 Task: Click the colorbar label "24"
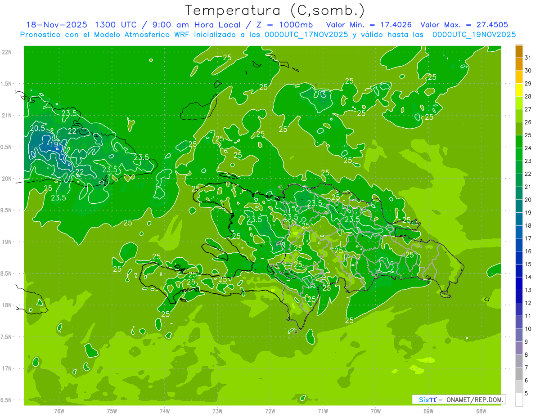[528, 148]
